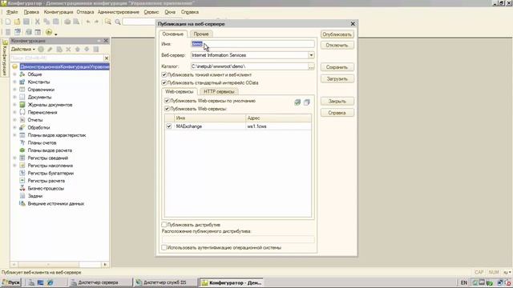Click the Бизнес-процессы tree icon
The width and height of the screenshot is (513, 288).
click(22, 189)
